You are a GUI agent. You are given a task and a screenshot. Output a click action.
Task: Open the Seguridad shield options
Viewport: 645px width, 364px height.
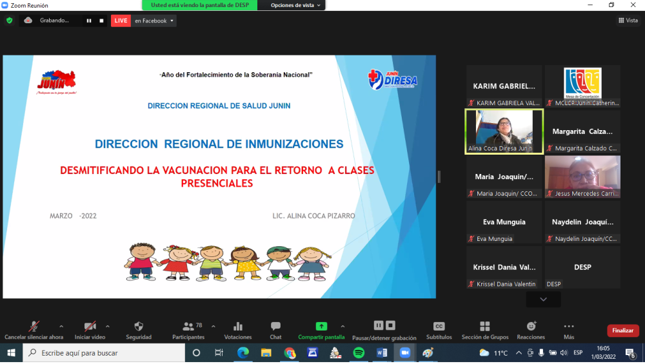coord(139,330)
